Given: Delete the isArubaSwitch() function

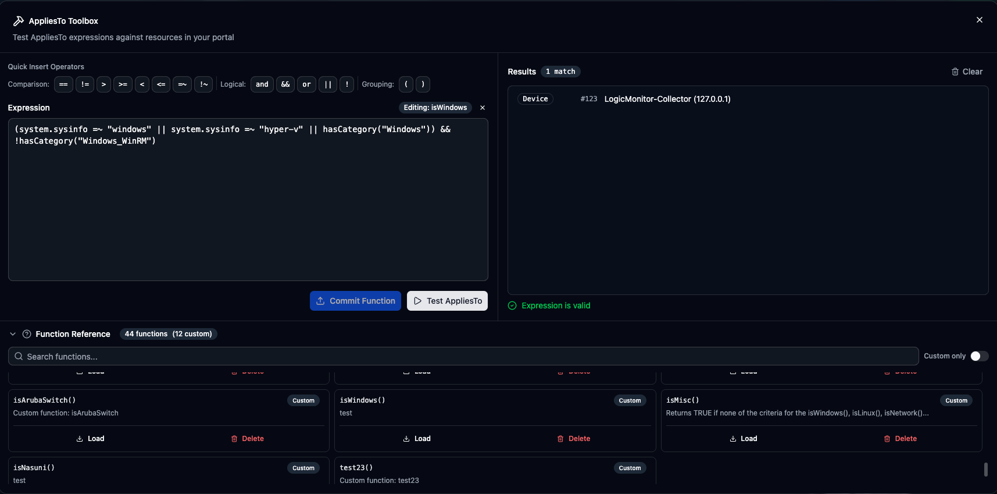Looking at the screenshot, I should 247,439.
